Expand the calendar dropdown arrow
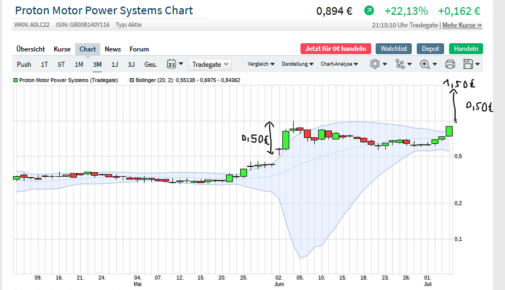This screenshot has height=290, width=505. click(x=181, y=63)
